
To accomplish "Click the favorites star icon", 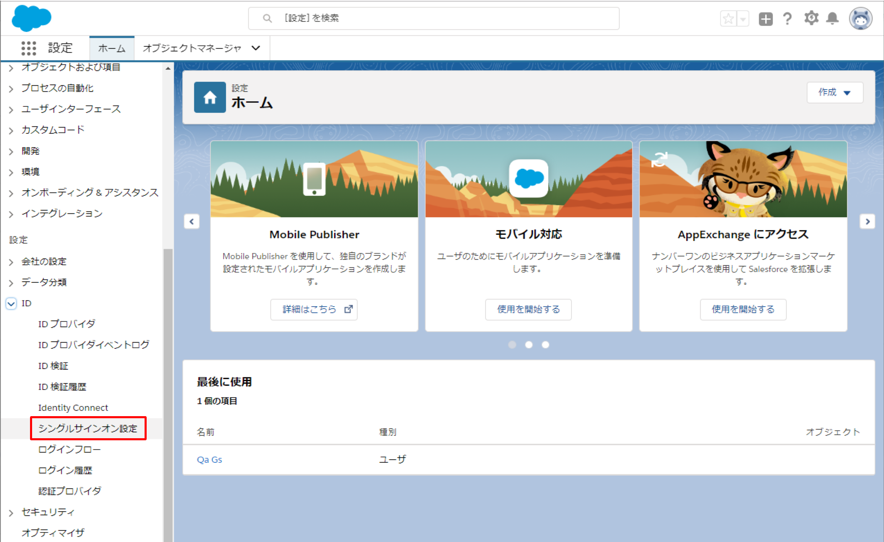I will 728,19.
